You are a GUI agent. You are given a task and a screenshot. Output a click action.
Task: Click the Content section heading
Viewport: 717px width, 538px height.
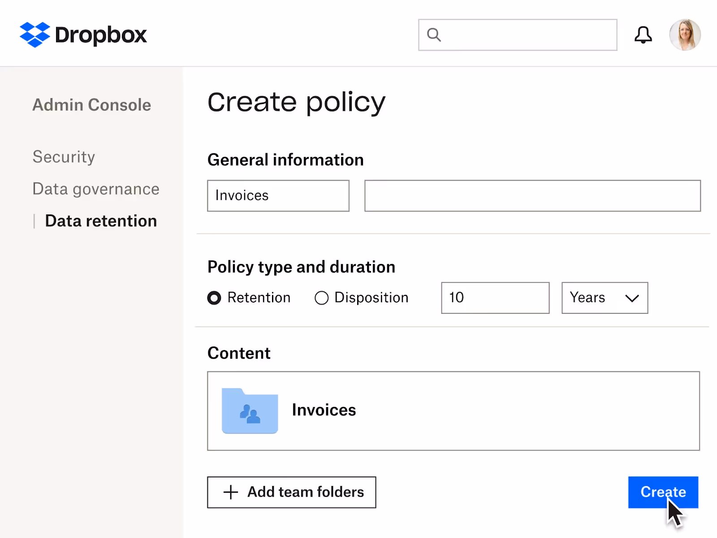(x=239, y=353)
